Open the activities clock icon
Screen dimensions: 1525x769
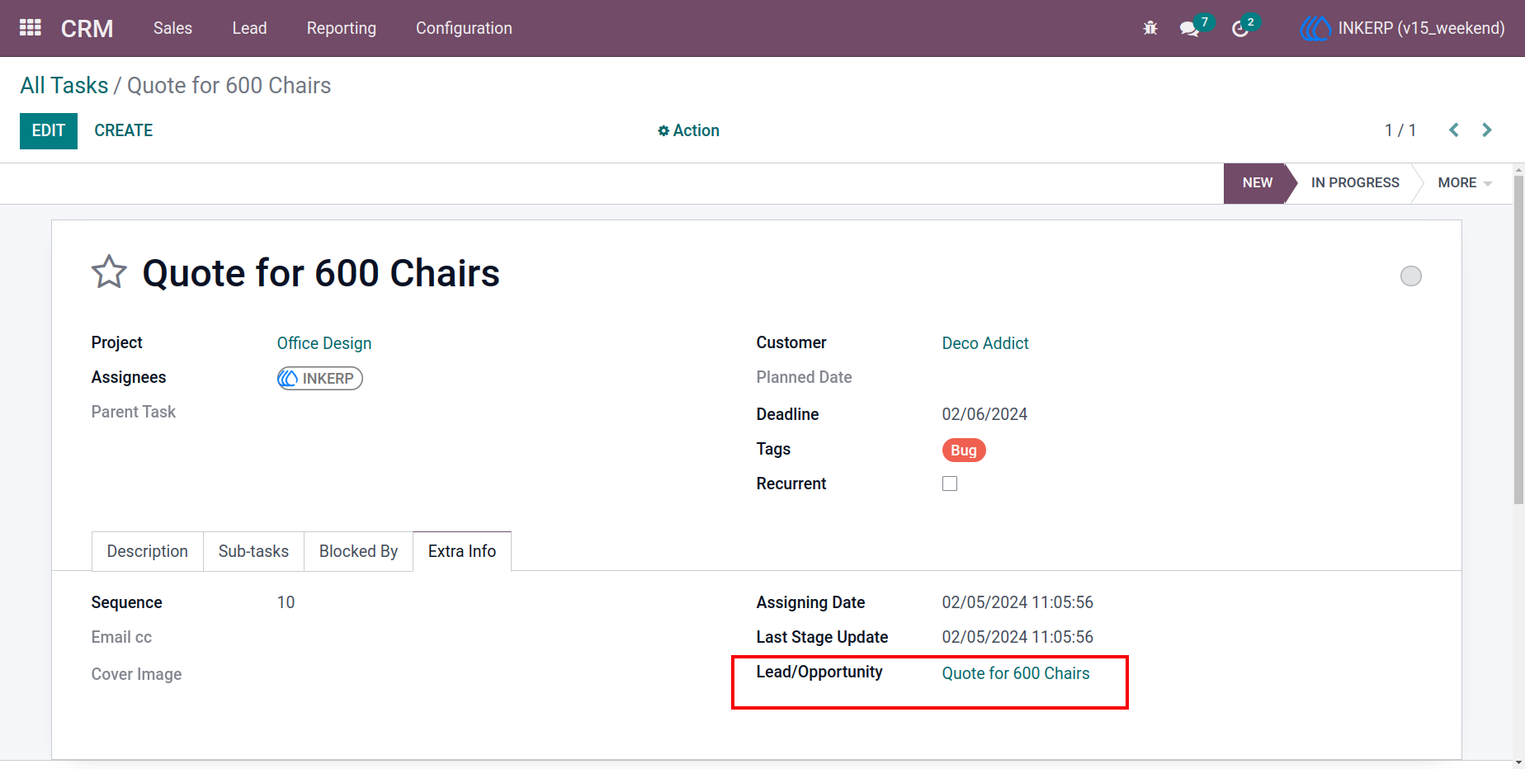pos(1239,29)
